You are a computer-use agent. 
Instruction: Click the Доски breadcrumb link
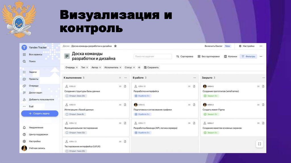pos(66,46)
